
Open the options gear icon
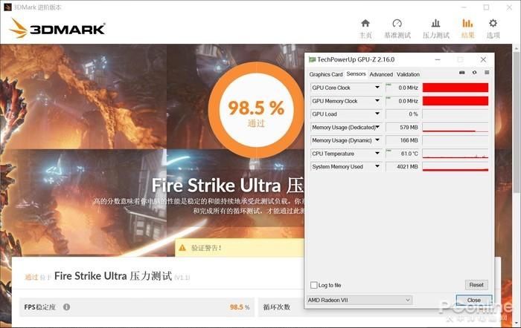pos(493,24)
